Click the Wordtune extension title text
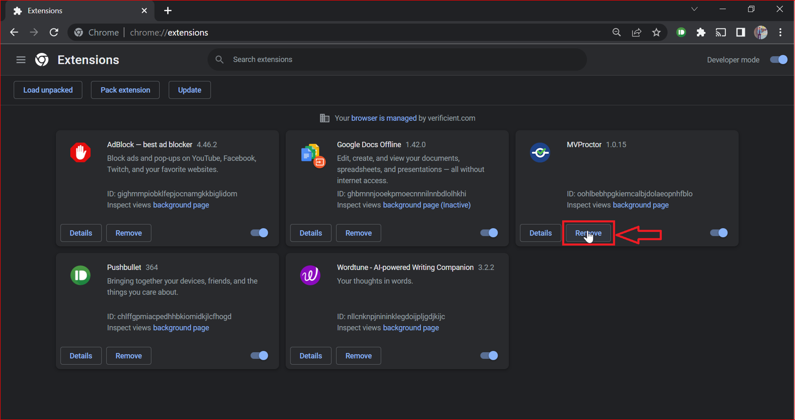795x420 pixels. (x=405, y=267)
